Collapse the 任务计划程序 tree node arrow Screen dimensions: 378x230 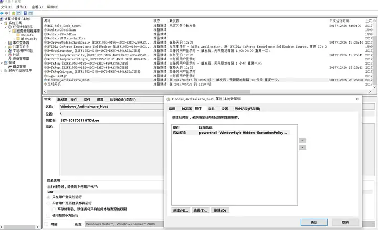(6, 27)
